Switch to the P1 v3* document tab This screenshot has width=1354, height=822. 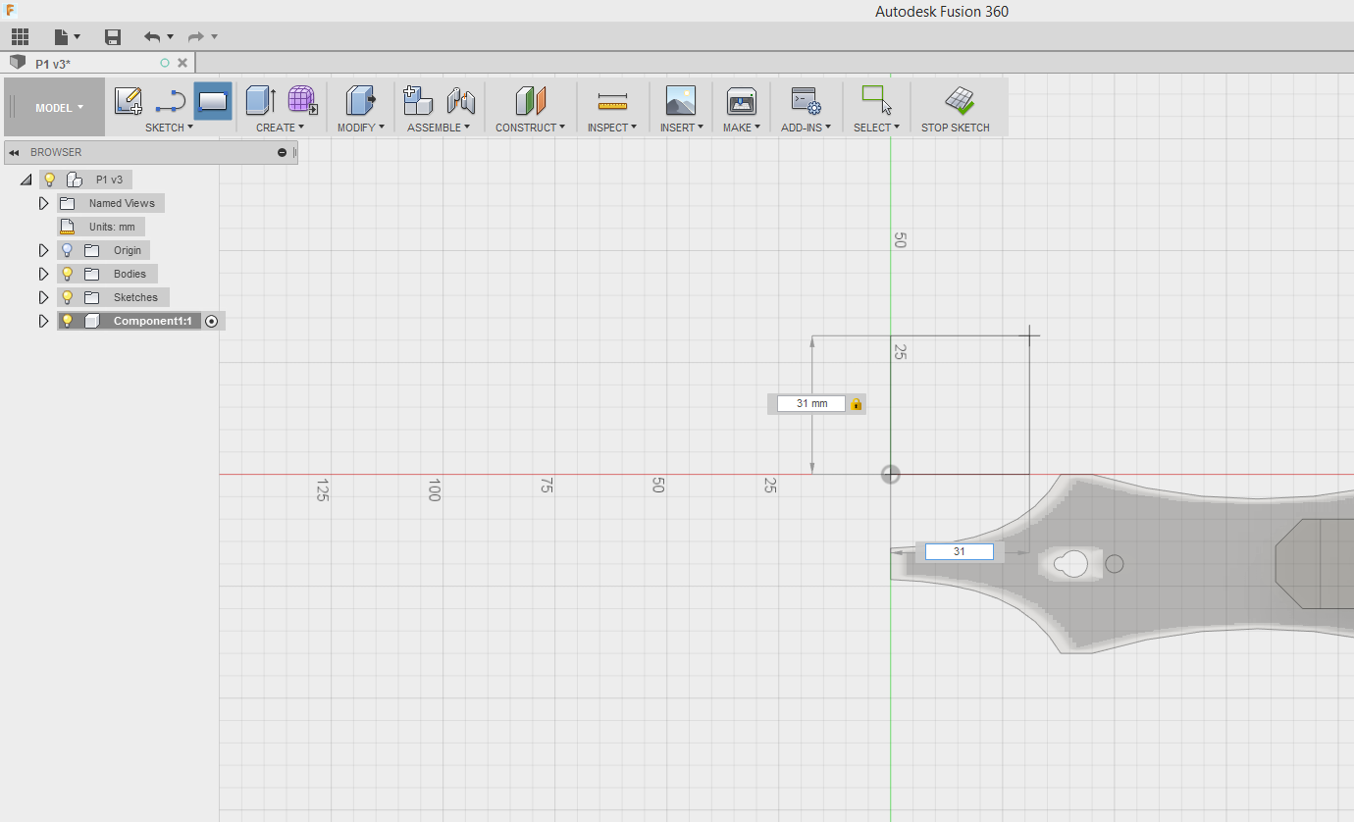(x=53, y=63)
